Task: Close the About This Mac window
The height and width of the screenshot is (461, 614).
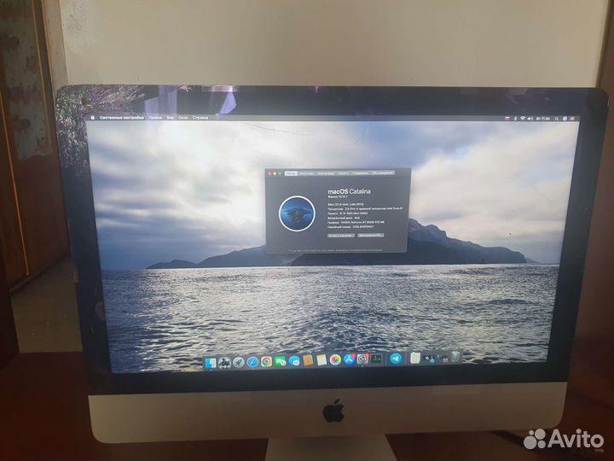Action: 269,173
